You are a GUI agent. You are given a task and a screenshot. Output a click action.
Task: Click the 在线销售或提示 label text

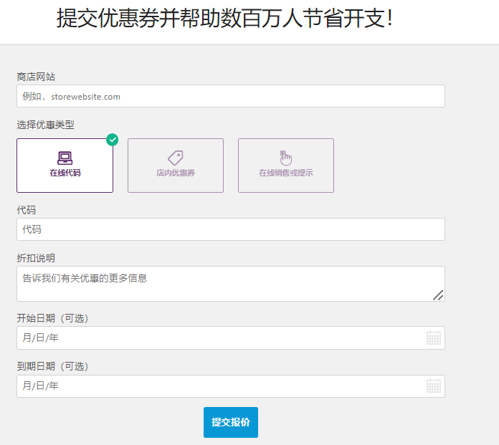286,173
